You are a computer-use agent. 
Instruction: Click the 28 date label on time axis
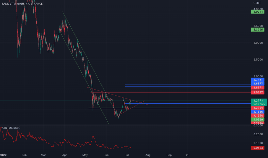188,155
